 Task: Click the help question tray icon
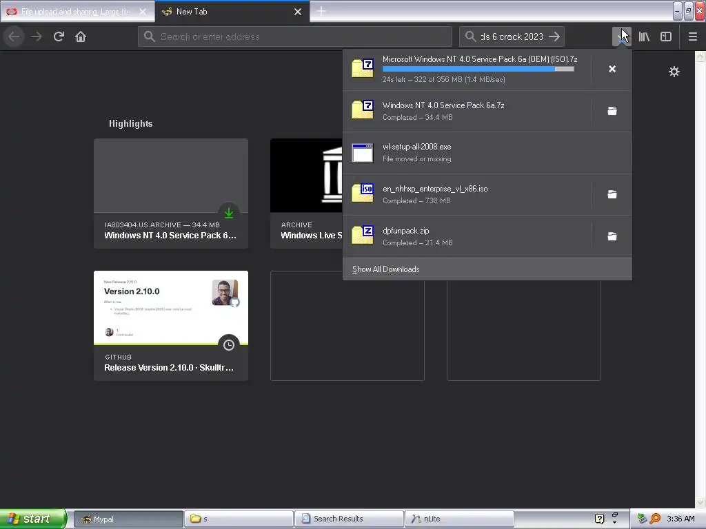coord(599,519)
